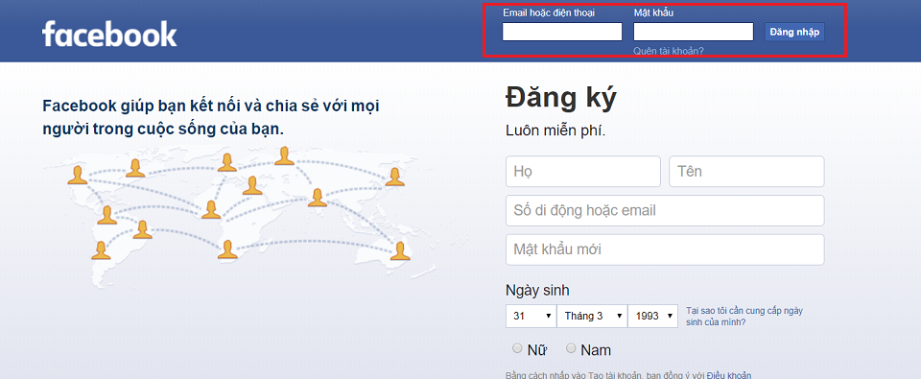Image resolution: width=921 pixels, height=379 pixels.
Task: Open the Tại sao tôi cần cung cấp ngày sinh link
Action: pyautogui.click(x=744, y=316)
